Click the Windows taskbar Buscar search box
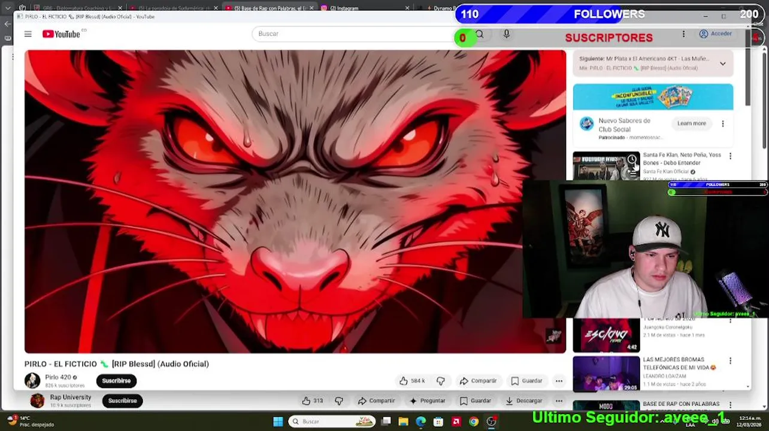The width and height of the screenshot is (769, 431). tap(332, 421)
